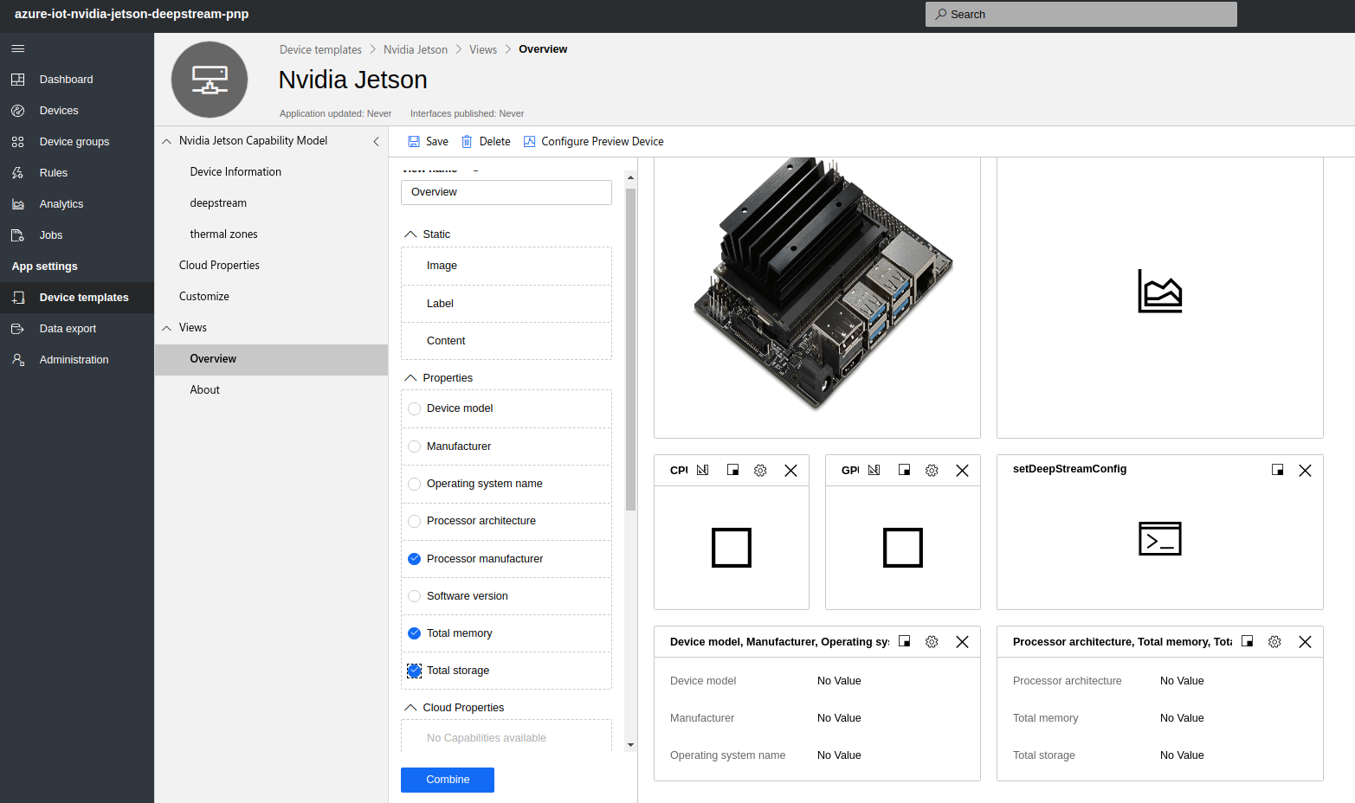Image resolution: width=1355 pixels, height=803 pixels.
Task: Go to Devices in sidebar
Action: tap(59, 111)
